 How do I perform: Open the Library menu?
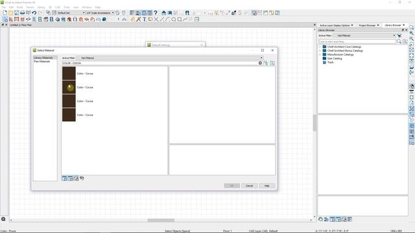pyautogui.click(x=41, y=7)
